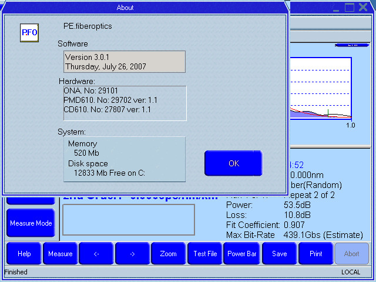Save results with the Save button
The width and height of the screenshot is (376, 282).
point(280,253)
